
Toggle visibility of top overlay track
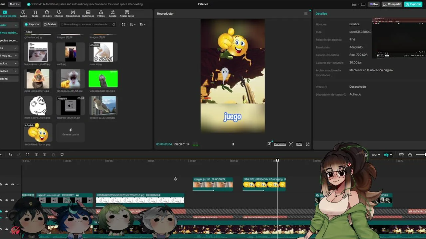6,184
